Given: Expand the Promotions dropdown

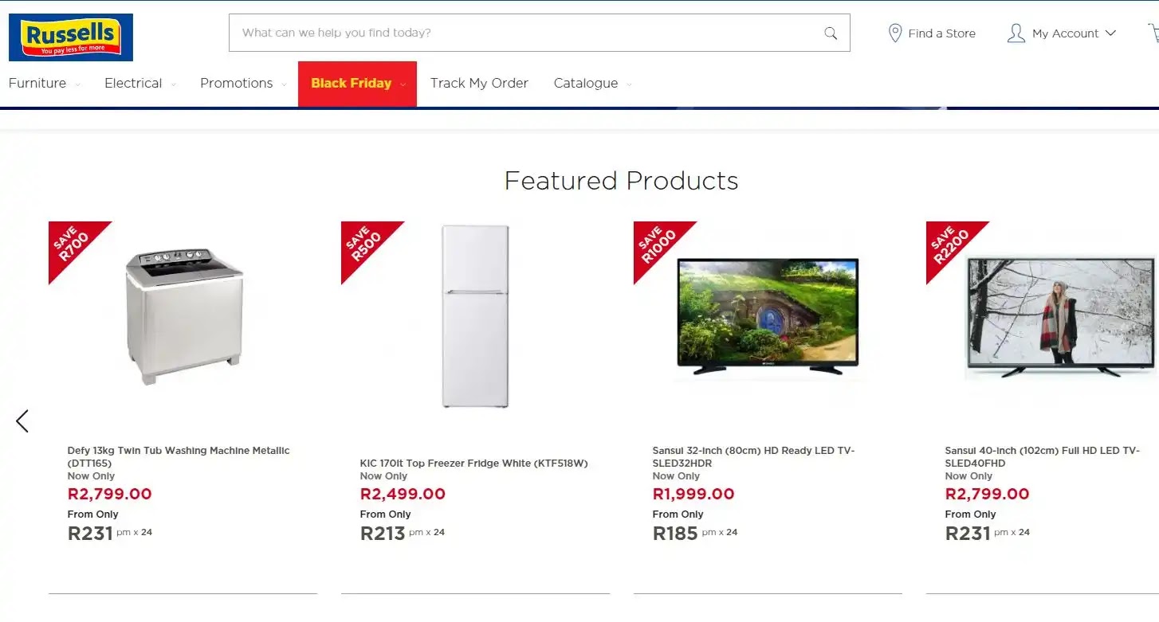Looking at the screenshot, I should click(x=237, y=83).
